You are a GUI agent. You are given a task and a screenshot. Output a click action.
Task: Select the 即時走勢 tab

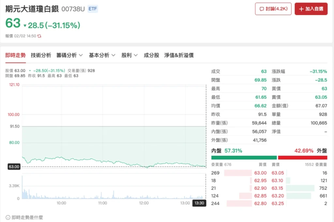15,55
